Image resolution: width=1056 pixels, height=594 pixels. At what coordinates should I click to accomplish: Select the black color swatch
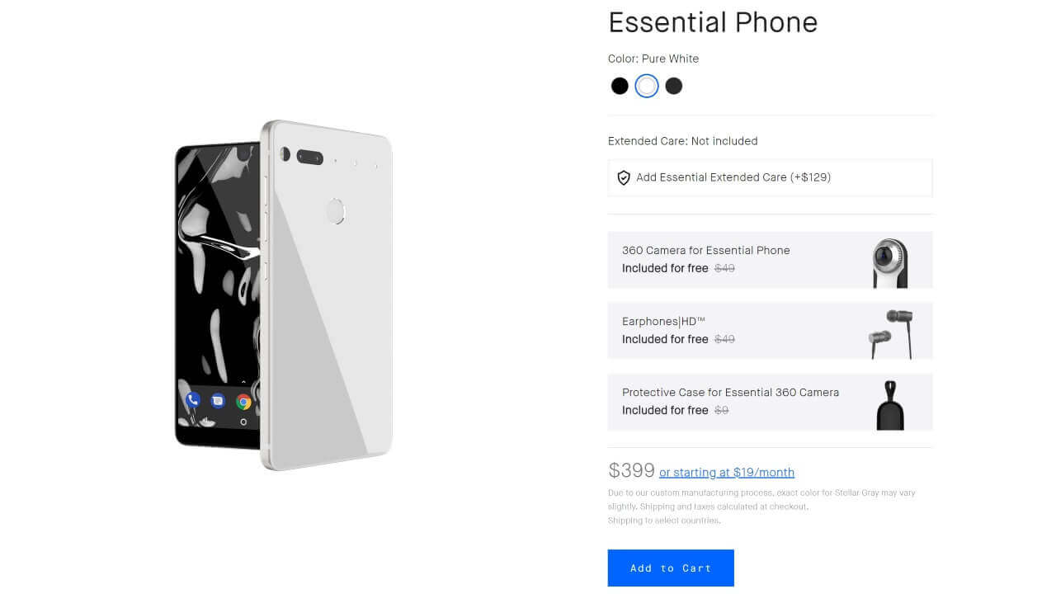pos(620,86)
